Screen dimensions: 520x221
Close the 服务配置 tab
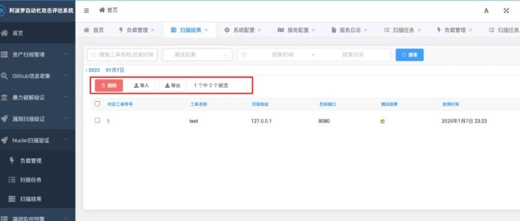313,30
